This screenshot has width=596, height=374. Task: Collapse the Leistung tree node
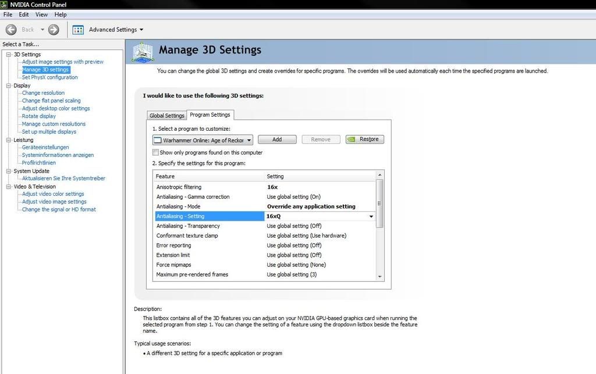[x=8, y=140]
